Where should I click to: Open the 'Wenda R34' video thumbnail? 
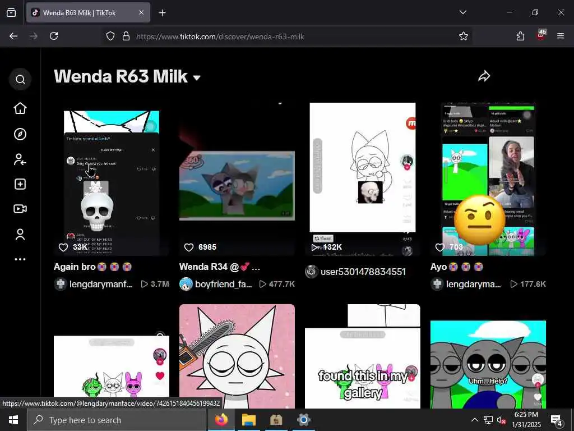(x=237, y=179)
